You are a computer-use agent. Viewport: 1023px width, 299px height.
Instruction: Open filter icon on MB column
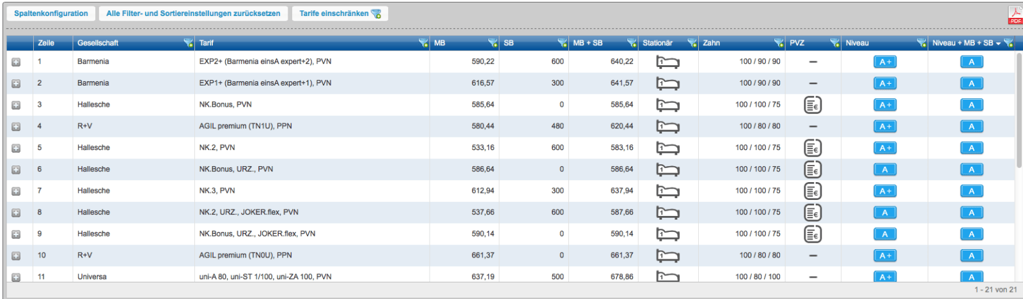493,43
